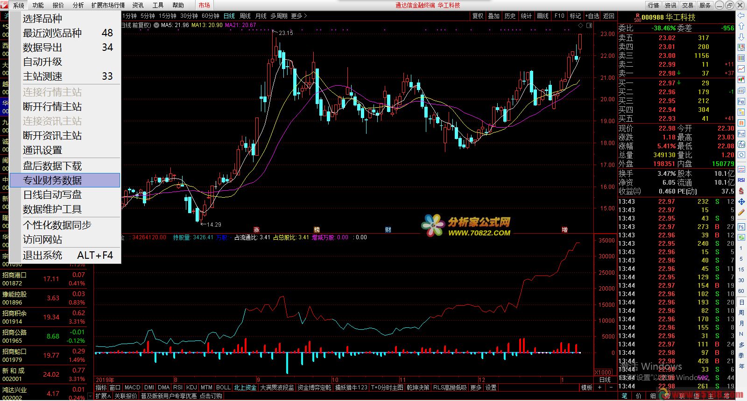747x401 pixels.
Task: Toggle 叠加 overlay button in chart toolbar
Action: [x=494, y=16]
